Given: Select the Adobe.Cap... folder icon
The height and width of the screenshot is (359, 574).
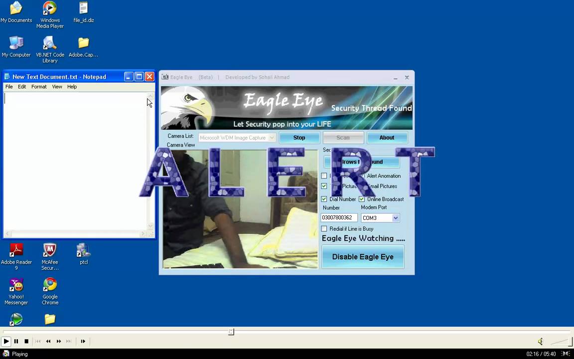Looking at the screenshot, I should click(84, 47).
